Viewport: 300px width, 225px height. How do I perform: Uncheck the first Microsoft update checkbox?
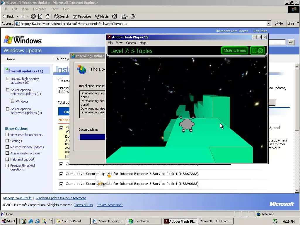(x=61, y=128)
